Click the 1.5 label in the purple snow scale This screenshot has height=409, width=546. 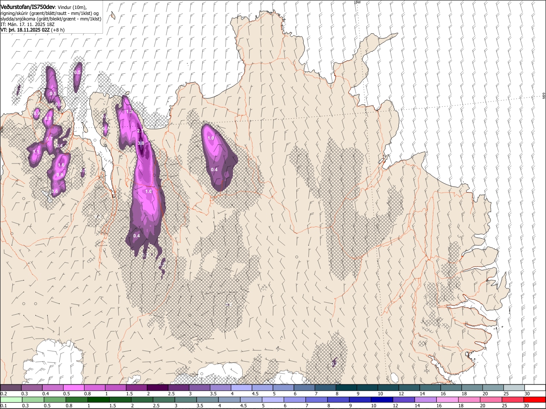click(129, 393)
